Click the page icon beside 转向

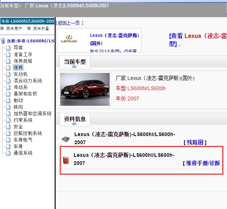coord(8,107)
